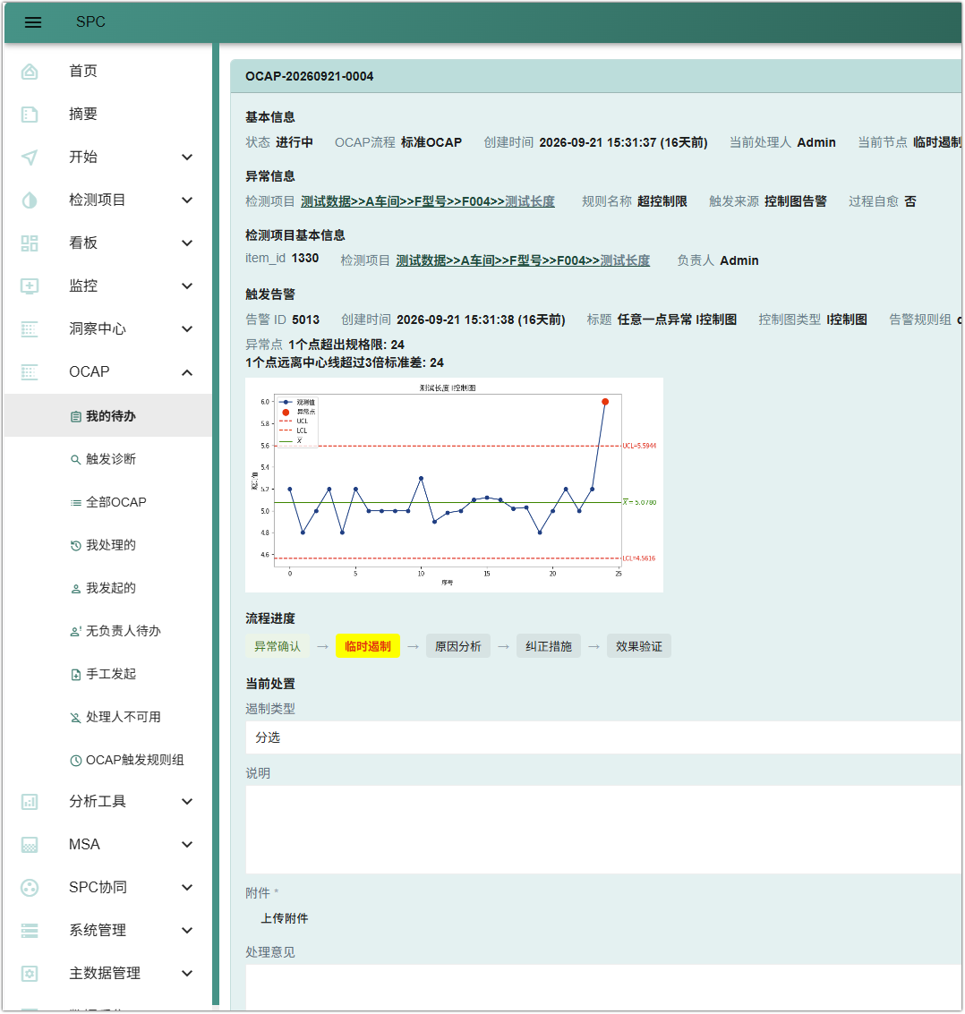Click the clock icon beside OCAP触发规则组
Viewport: 965px width, 1014px height.
click(x=76, y=761)
